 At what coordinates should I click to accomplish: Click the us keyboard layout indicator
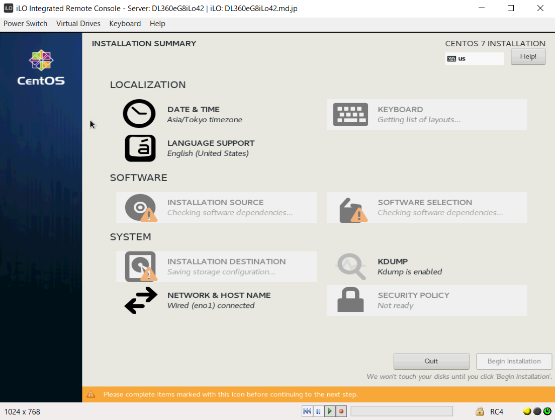click(474, 59)
